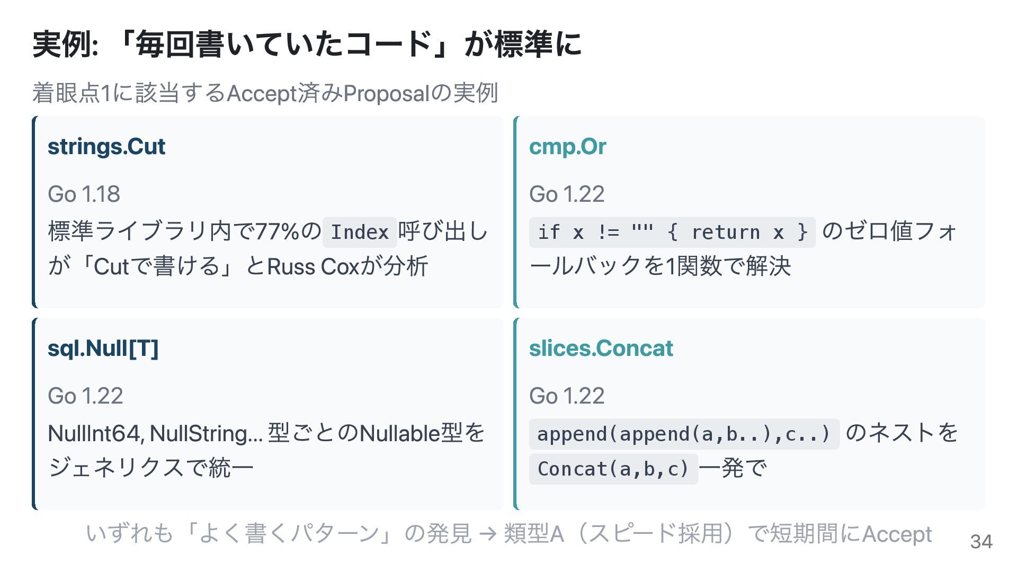The image size is (1017, 572).
Task: Click the slide page number 34
Action: (981, 542)
